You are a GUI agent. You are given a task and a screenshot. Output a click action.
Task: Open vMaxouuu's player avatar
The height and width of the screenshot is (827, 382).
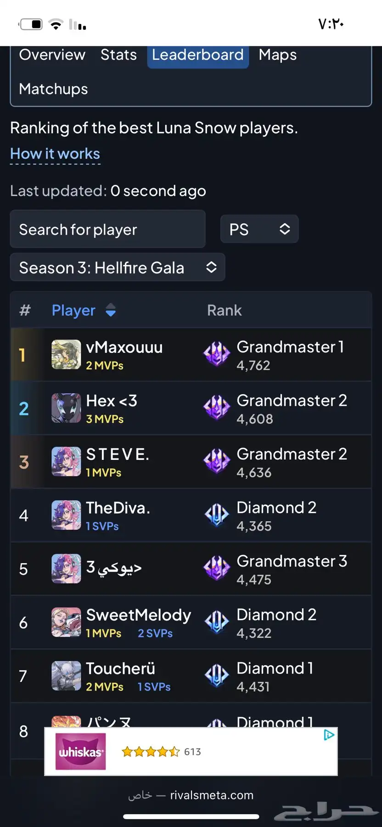pyautogui.click(x=66, y=355)
